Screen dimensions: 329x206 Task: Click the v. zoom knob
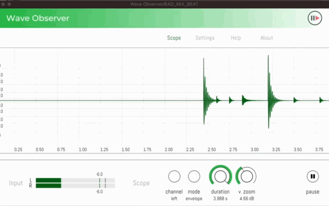(x=246, y=176)
